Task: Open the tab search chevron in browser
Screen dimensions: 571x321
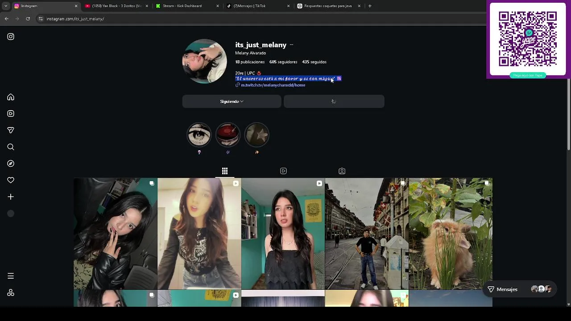Action: click(x=5, y=6)
